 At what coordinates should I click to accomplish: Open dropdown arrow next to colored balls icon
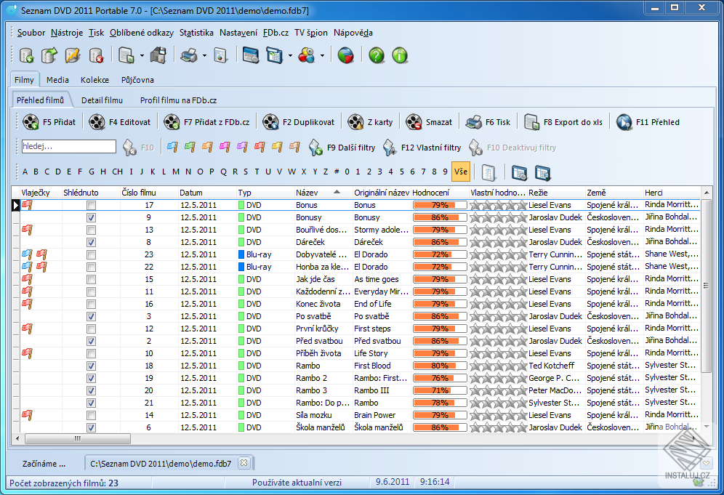pos(322,57)
